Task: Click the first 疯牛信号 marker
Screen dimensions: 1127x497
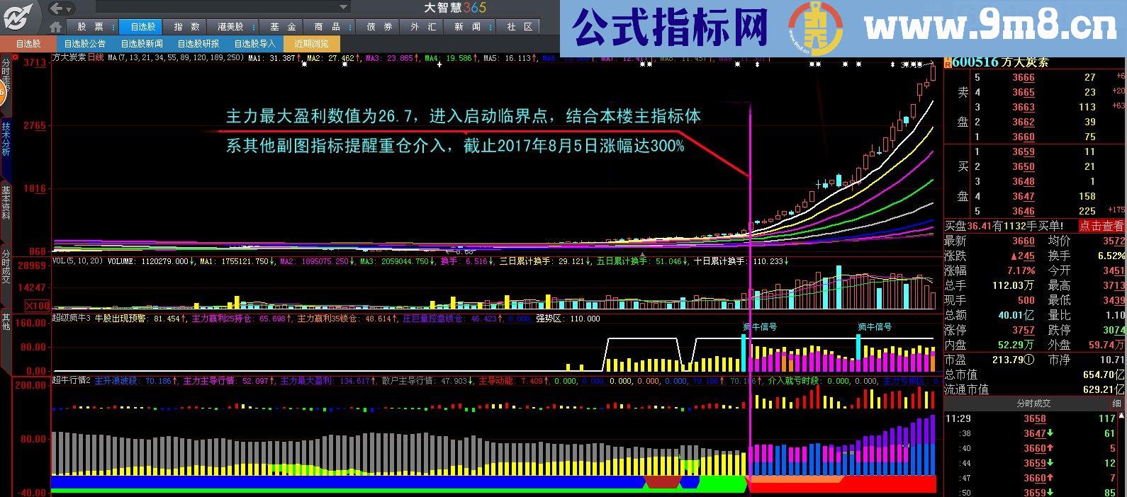Action: [x=760, y=327]
